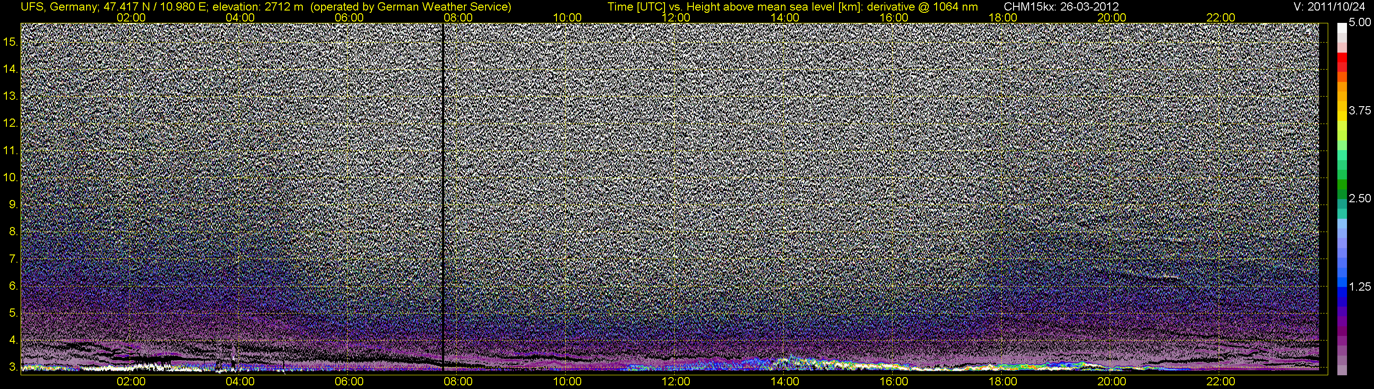The height and width of the screenshot is (389, 1374).
Task: Pick the 7 km tick on the height axis
Action: pyautogui.click(x=14, y=259)
